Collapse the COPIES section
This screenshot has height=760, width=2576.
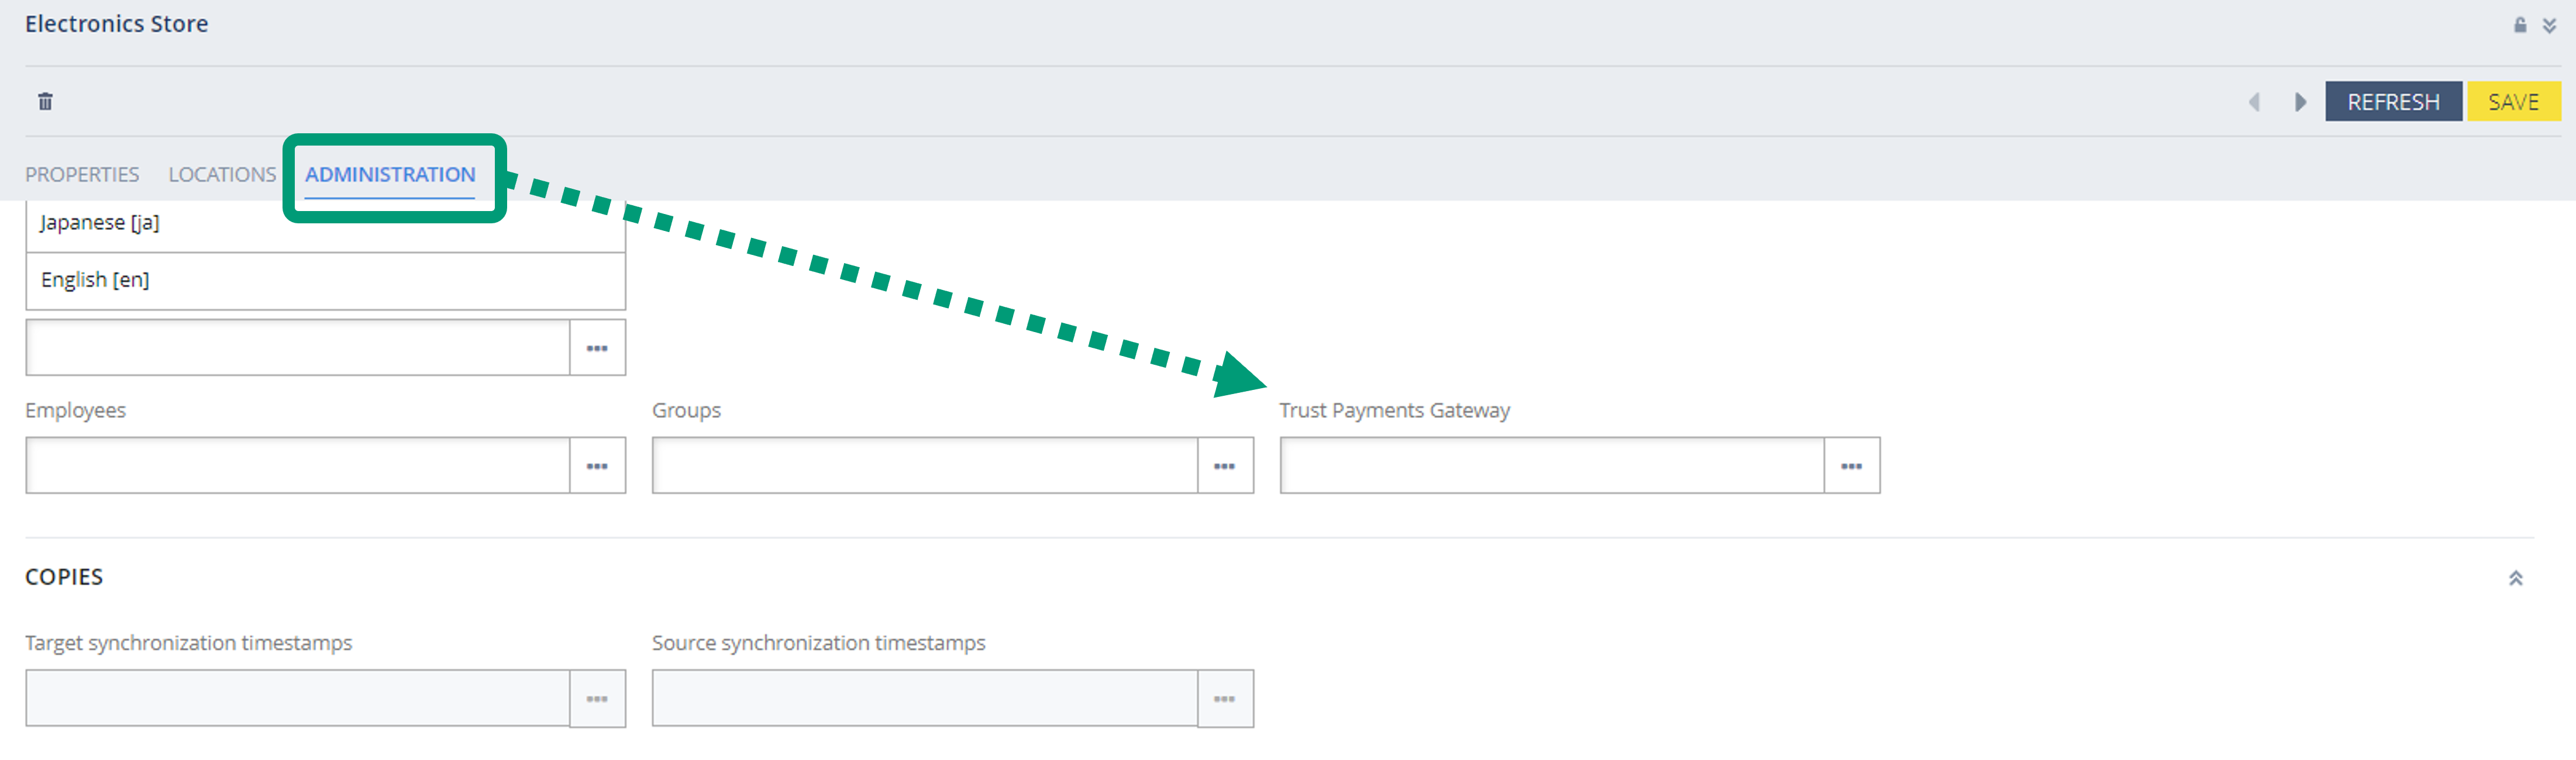[2515, 578]
